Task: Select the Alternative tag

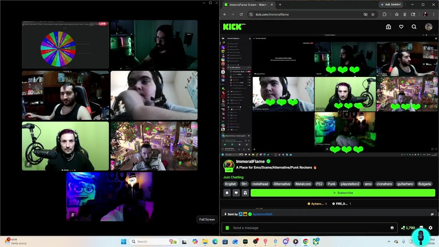Action: point(282,184)
